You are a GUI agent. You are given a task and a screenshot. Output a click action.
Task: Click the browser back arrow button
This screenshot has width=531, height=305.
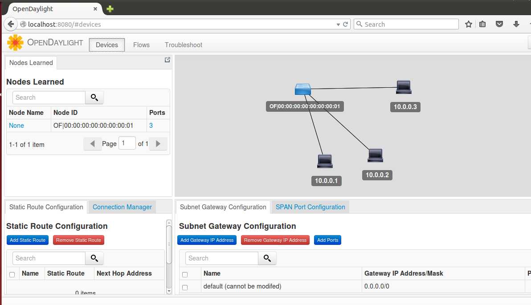click(x=11, y=24)
